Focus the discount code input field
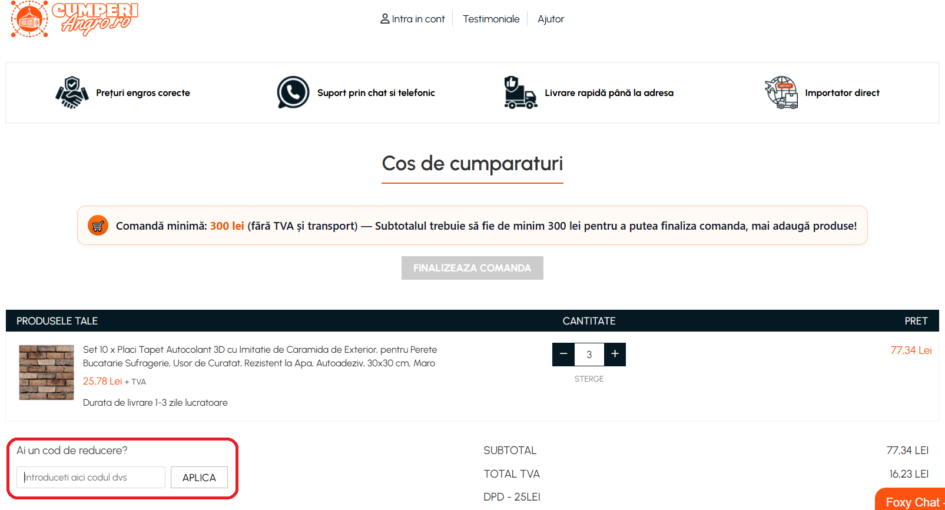 [91, 478]
